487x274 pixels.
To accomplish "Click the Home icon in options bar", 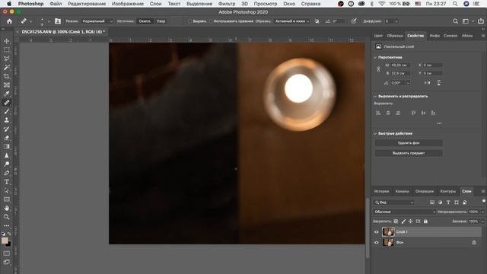I will (x=9, y=21).
